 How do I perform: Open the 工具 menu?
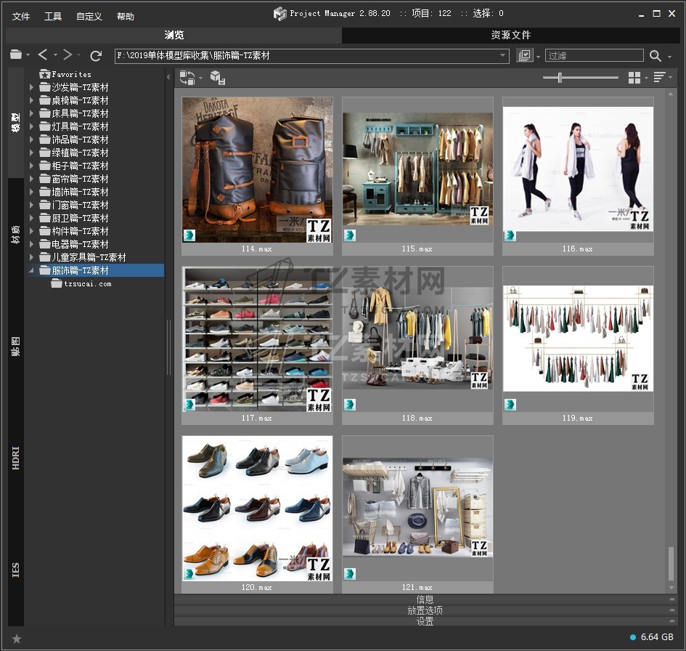tap(53, 17)
